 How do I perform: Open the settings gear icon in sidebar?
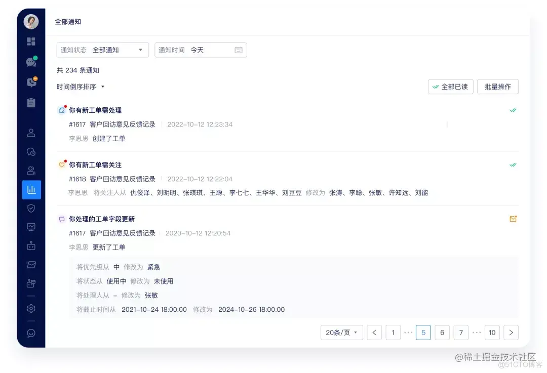pos(31,309)
